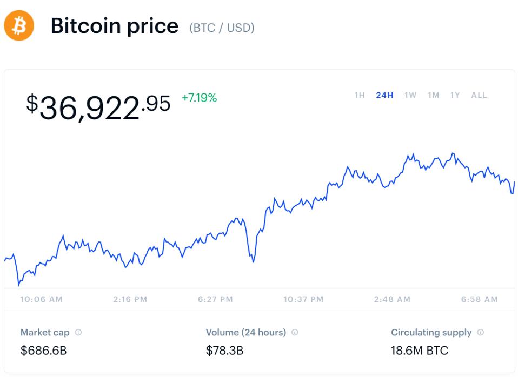Change the chart range to 1W
The height and width of the screenshot is (377, 518).
[x=410, y=95]
